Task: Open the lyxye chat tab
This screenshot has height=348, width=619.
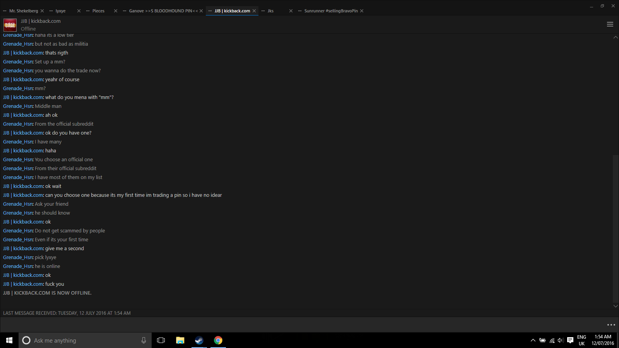Action: (x=60, y=11)
